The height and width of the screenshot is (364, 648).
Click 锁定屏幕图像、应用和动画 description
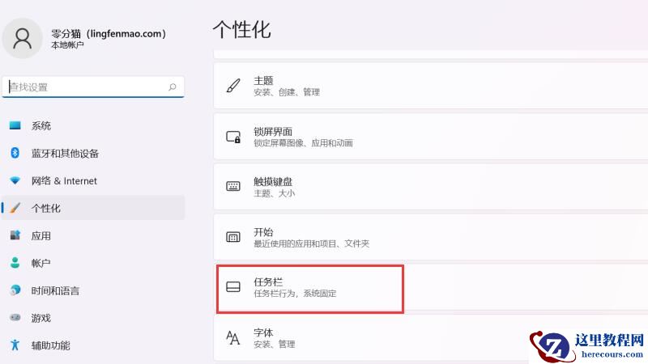pyautogui.click(x=303, y=143)
